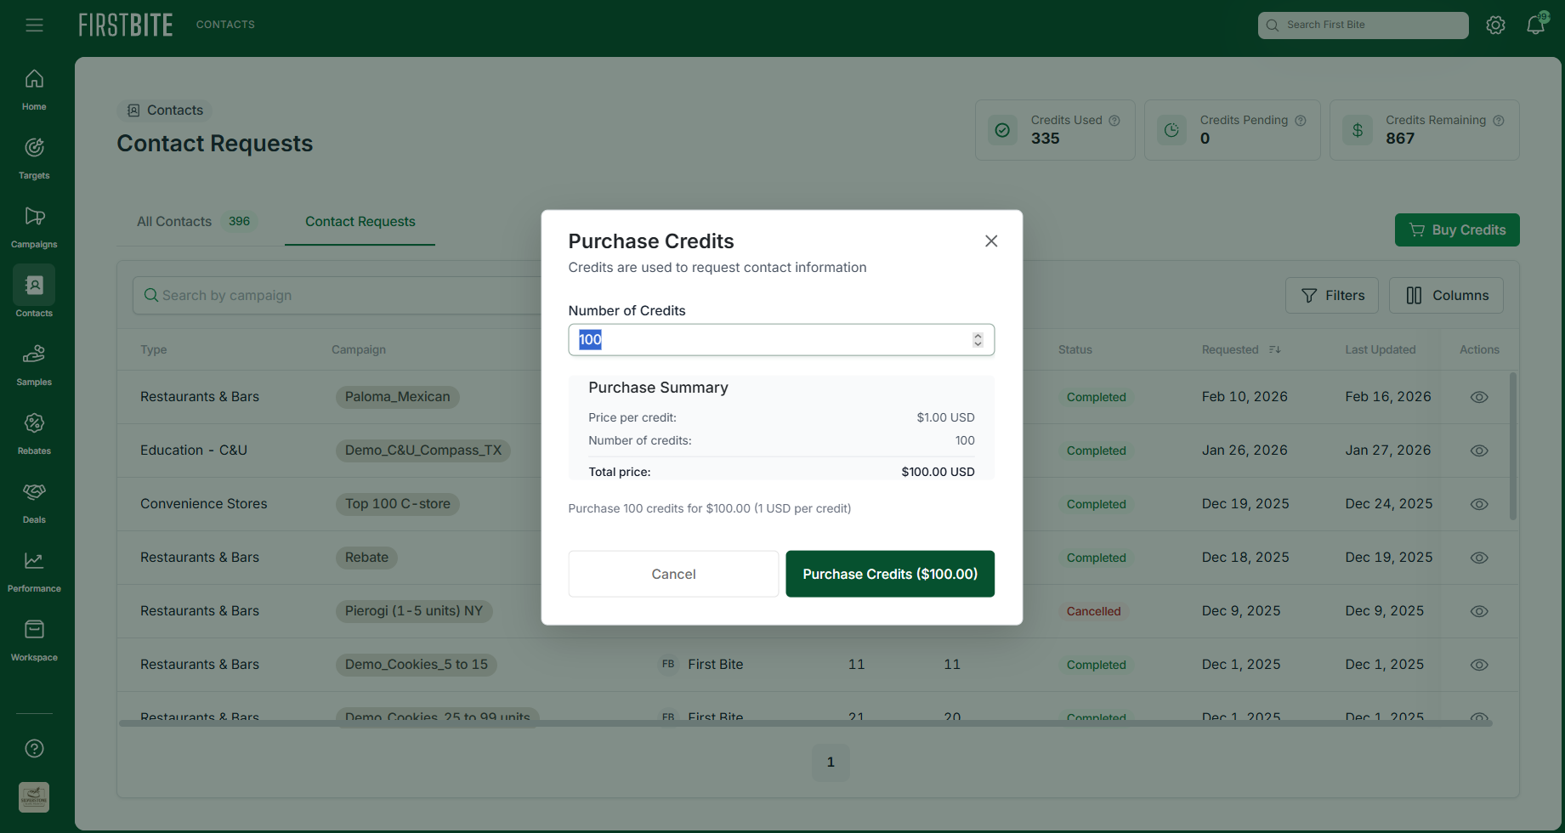Click the Pierogi (1-5 units) NY tag
Image resolution: width=1565 pixels, height=833 pixels.
pyautogui.click(x=414, y=611)
